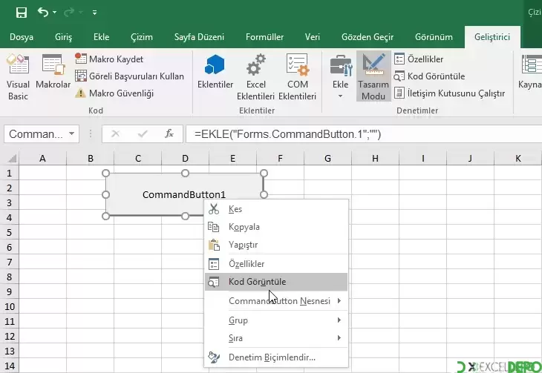The image size is (542, 373).
Task: Open Insert Function with the fx icon
Action: pos(169,133)
